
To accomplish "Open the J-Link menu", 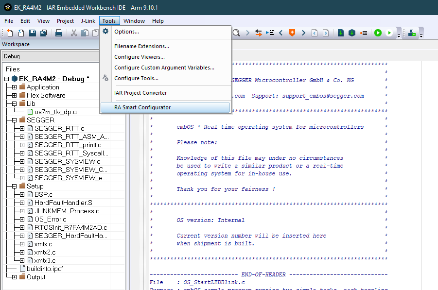I will coord(88,21).
